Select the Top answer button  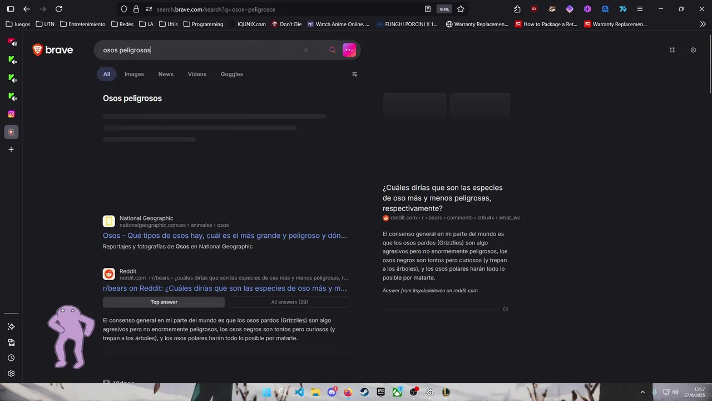tap(164, 302)
